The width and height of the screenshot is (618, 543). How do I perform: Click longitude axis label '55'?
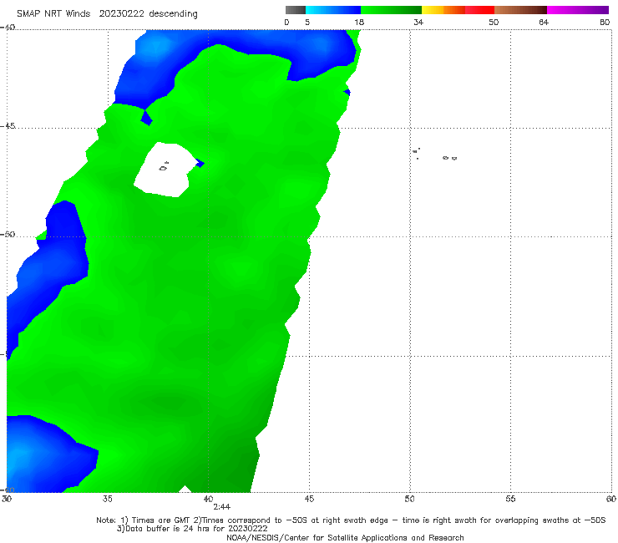click(x=510, y=499)
